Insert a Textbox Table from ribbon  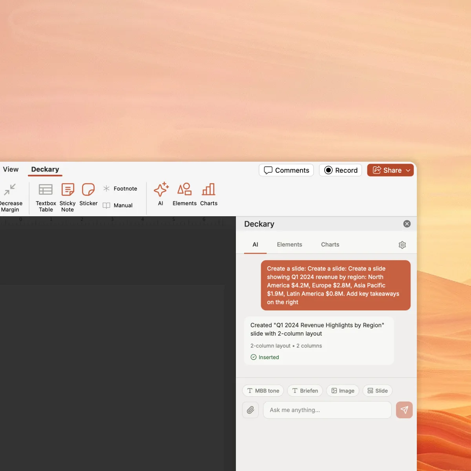[x=46, y=197]
